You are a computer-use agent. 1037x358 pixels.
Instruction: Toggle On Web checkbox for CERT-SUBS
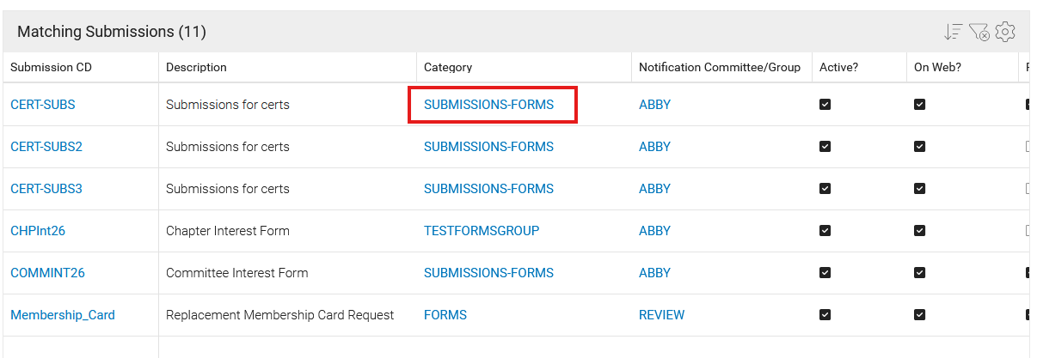920,104
